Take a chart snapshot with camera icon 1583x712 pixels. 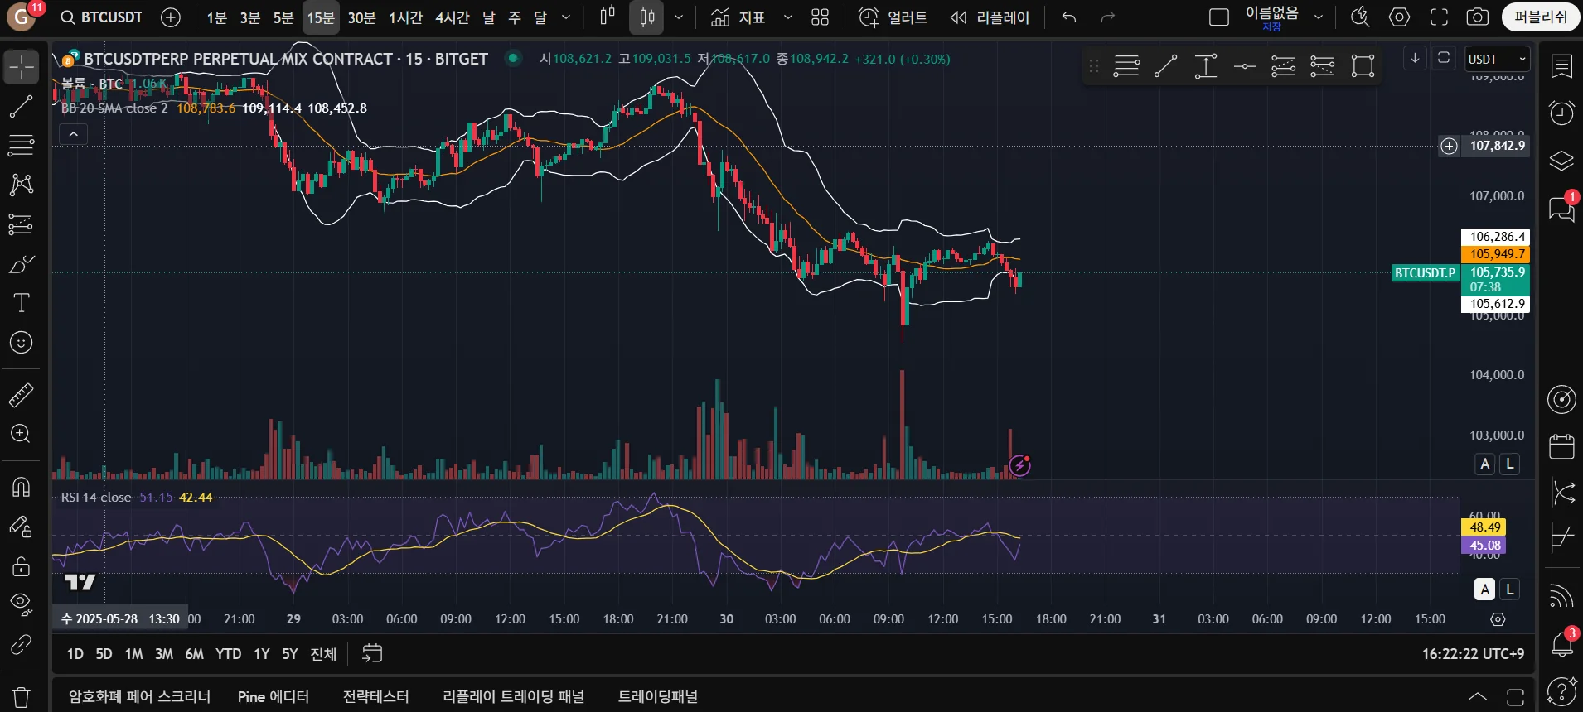[1477, 17]
